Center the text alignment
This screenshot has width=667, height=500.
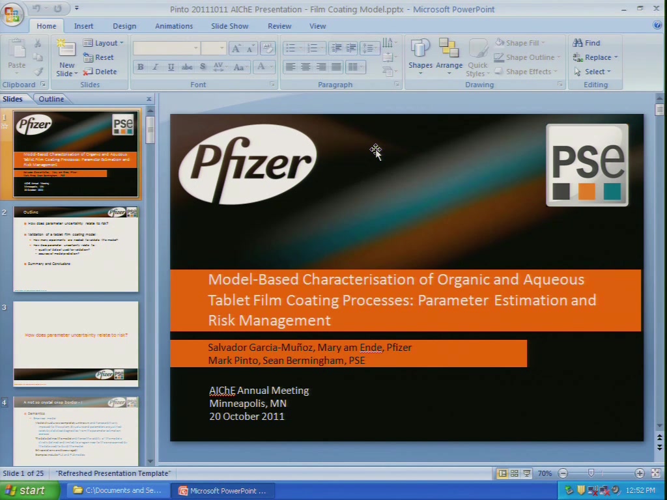point(305,67)
